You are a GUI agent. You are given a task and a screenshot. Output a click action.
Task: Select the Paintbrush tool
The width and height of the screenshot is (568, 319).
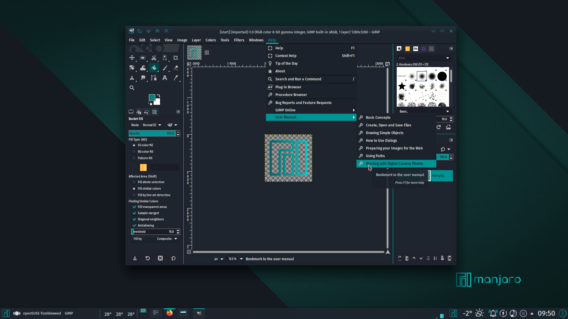click(165, 68)
